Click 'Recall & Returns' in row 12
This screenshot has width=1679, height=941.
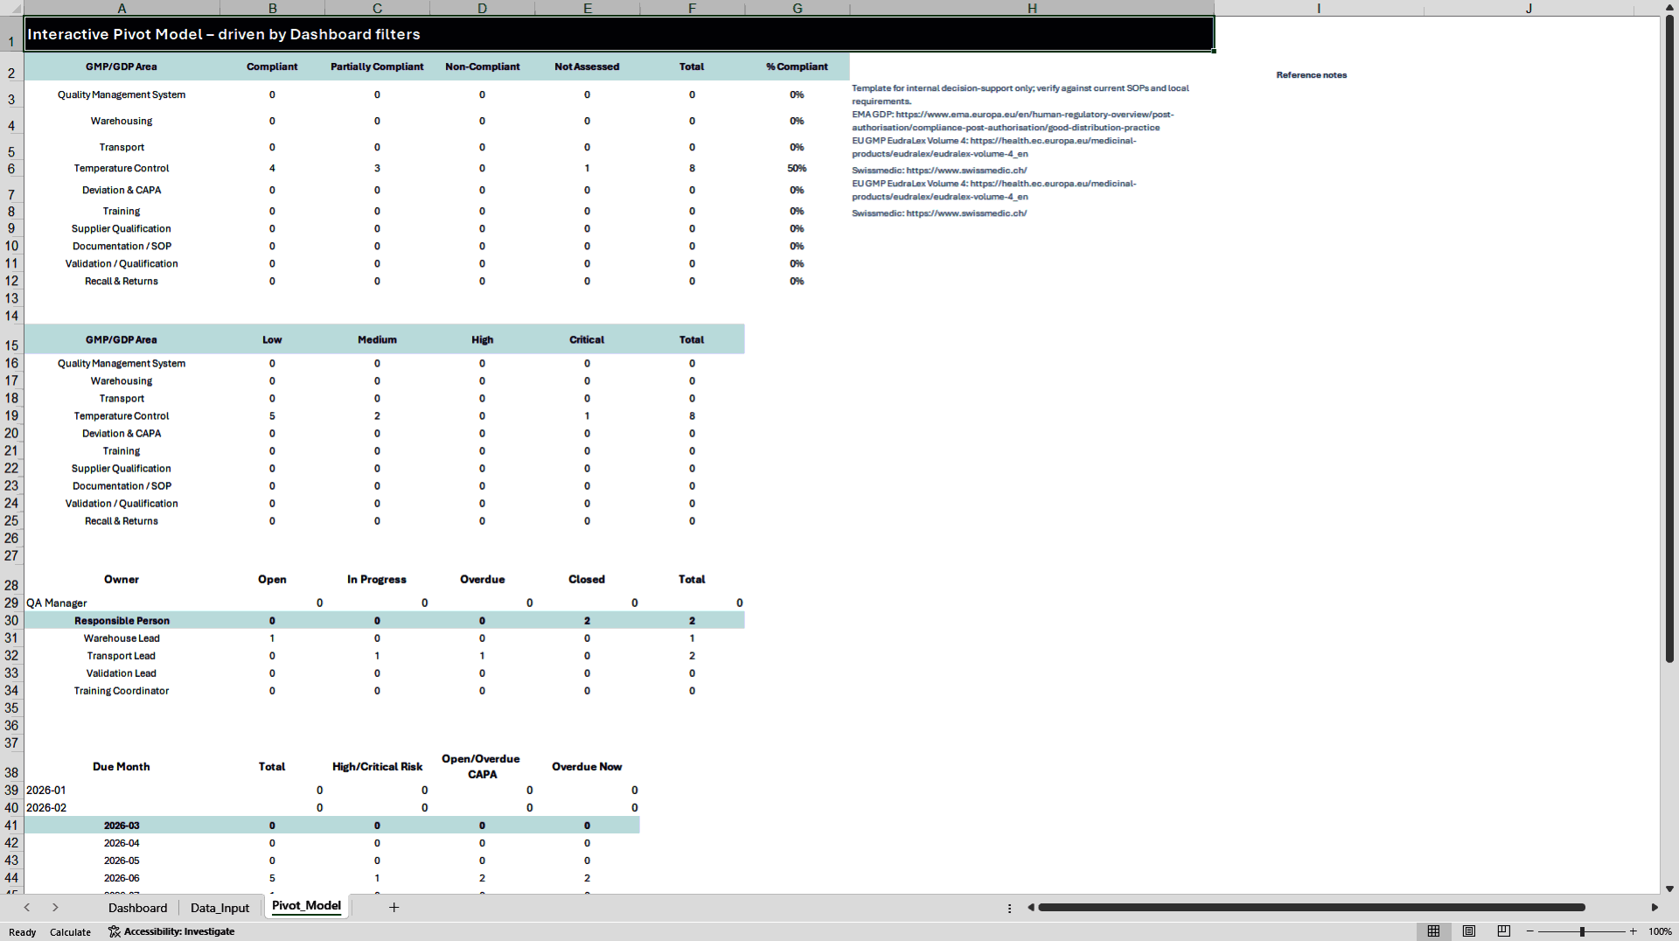[122, 282]
